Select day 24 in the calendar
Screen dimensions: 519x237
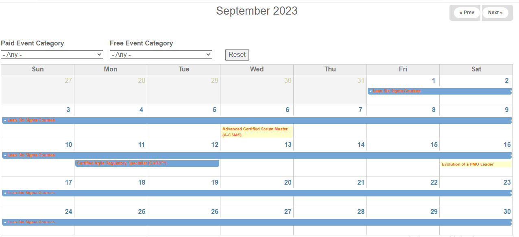tap(68, 211)
